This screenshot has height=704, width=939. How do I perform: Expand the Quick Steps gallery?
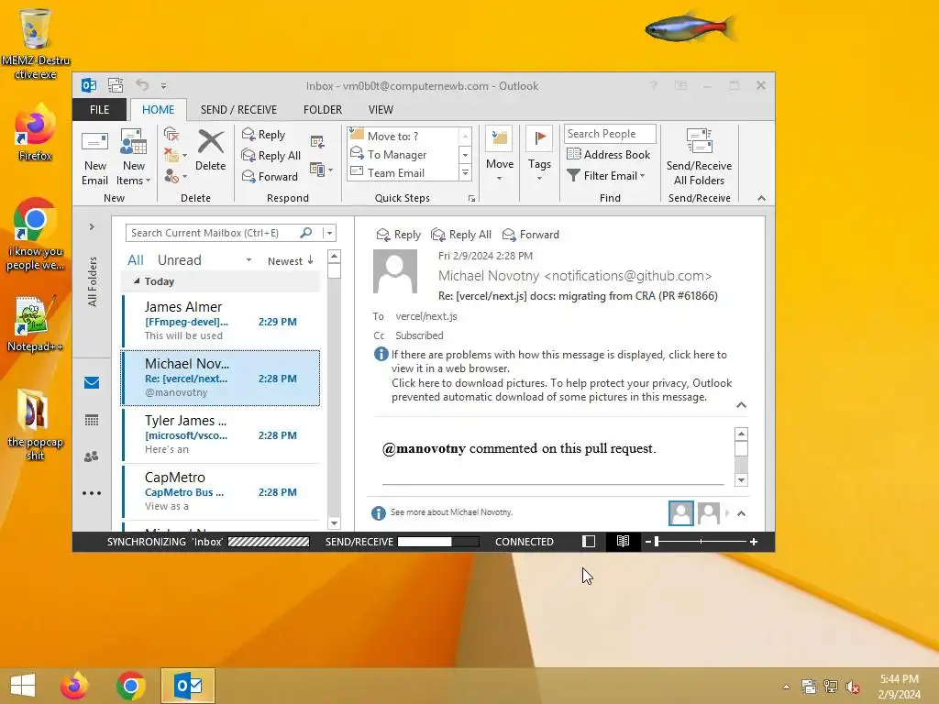point(465,173)
